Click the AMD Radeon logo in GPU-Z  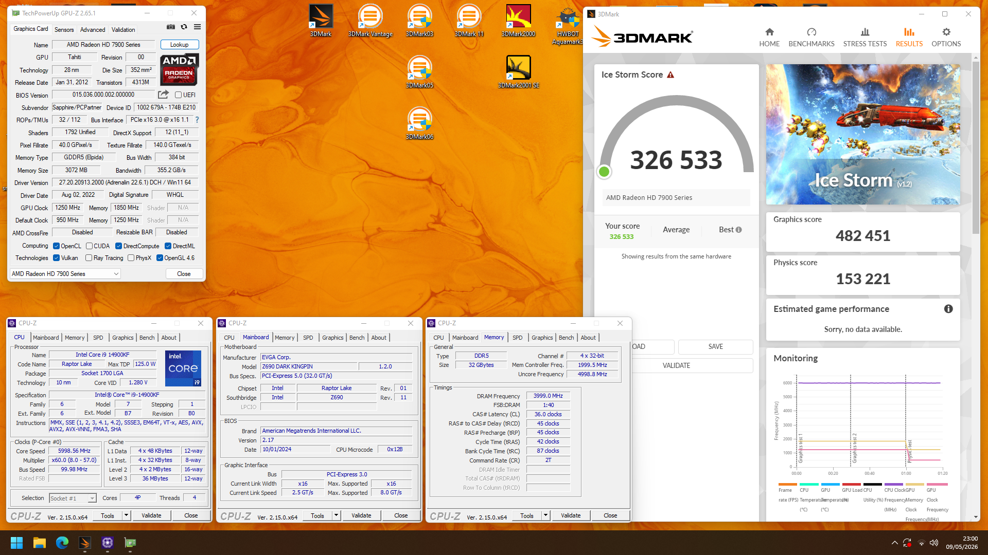(179, 69)
